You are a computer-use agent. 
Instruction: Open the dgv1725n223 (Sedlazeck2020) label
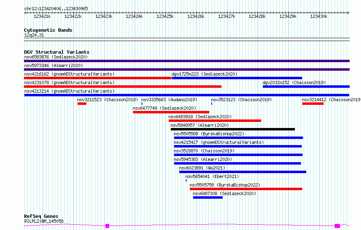204,74
